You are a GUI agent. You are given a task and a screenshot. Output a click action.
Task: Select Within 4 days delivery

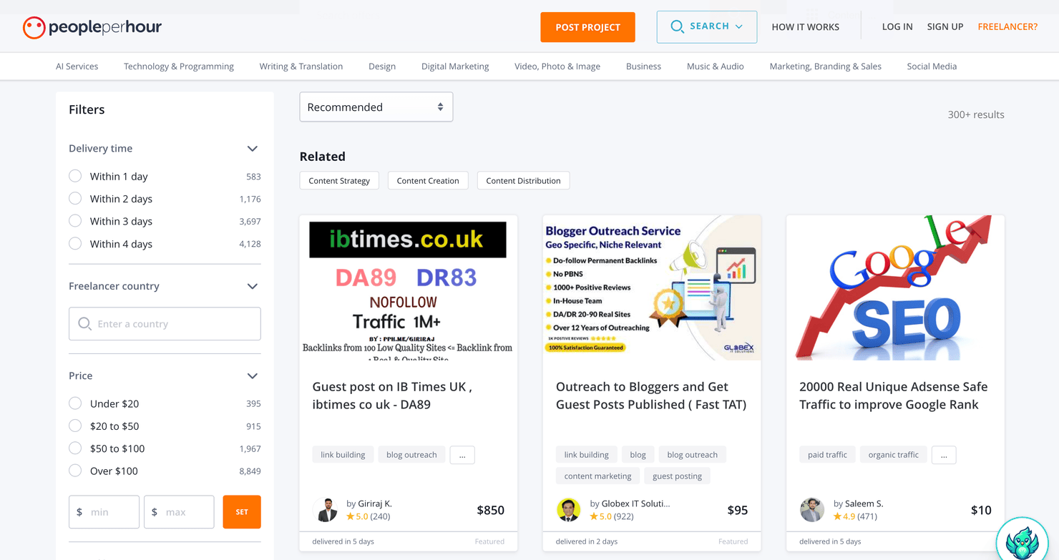point(75,244)
